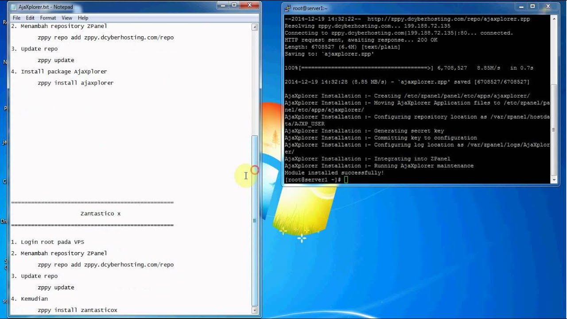Screen dimensions: 567x319
Task: Click the terminal vertical scrollbar thumb
Action: click(x=554, y=130)
